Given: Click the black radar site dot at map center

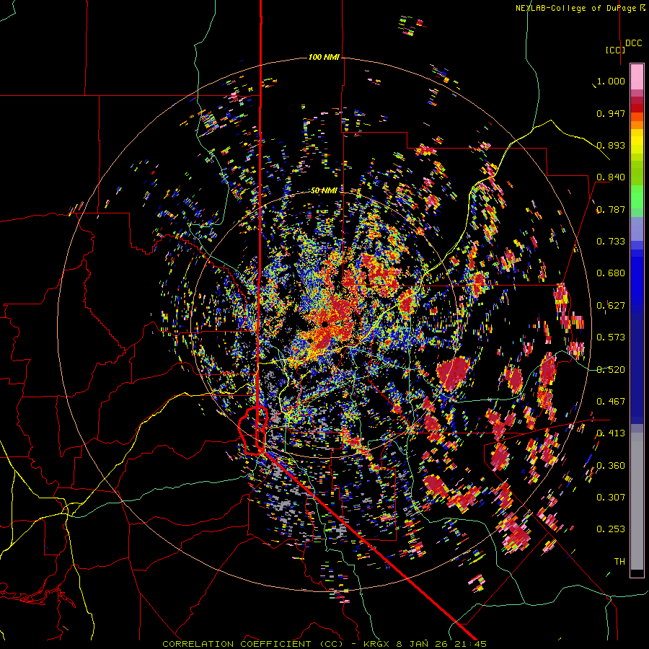Looking at the screenshot, I should 325,324.
